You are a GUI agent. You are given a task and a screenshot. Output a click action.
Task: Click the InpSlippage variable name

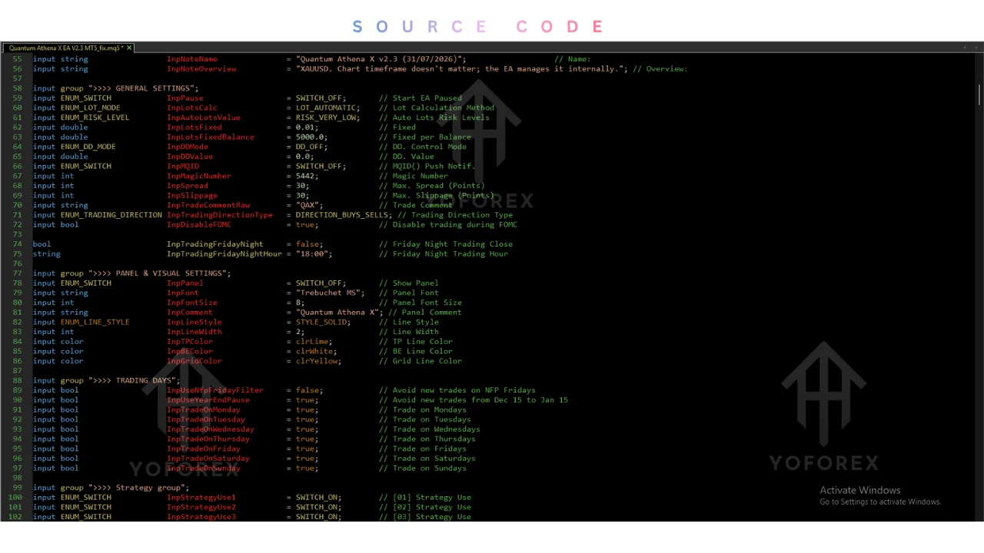click(192, 196)
